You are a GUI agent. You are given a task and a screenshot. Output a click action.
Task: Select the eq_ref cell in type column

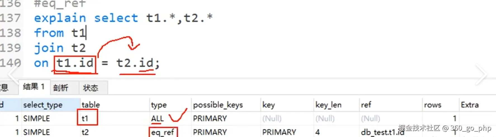162,132
